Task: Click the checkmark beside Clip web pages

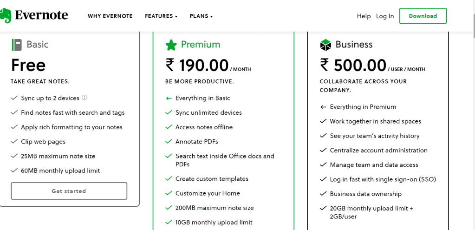Action: pos(14,142)
